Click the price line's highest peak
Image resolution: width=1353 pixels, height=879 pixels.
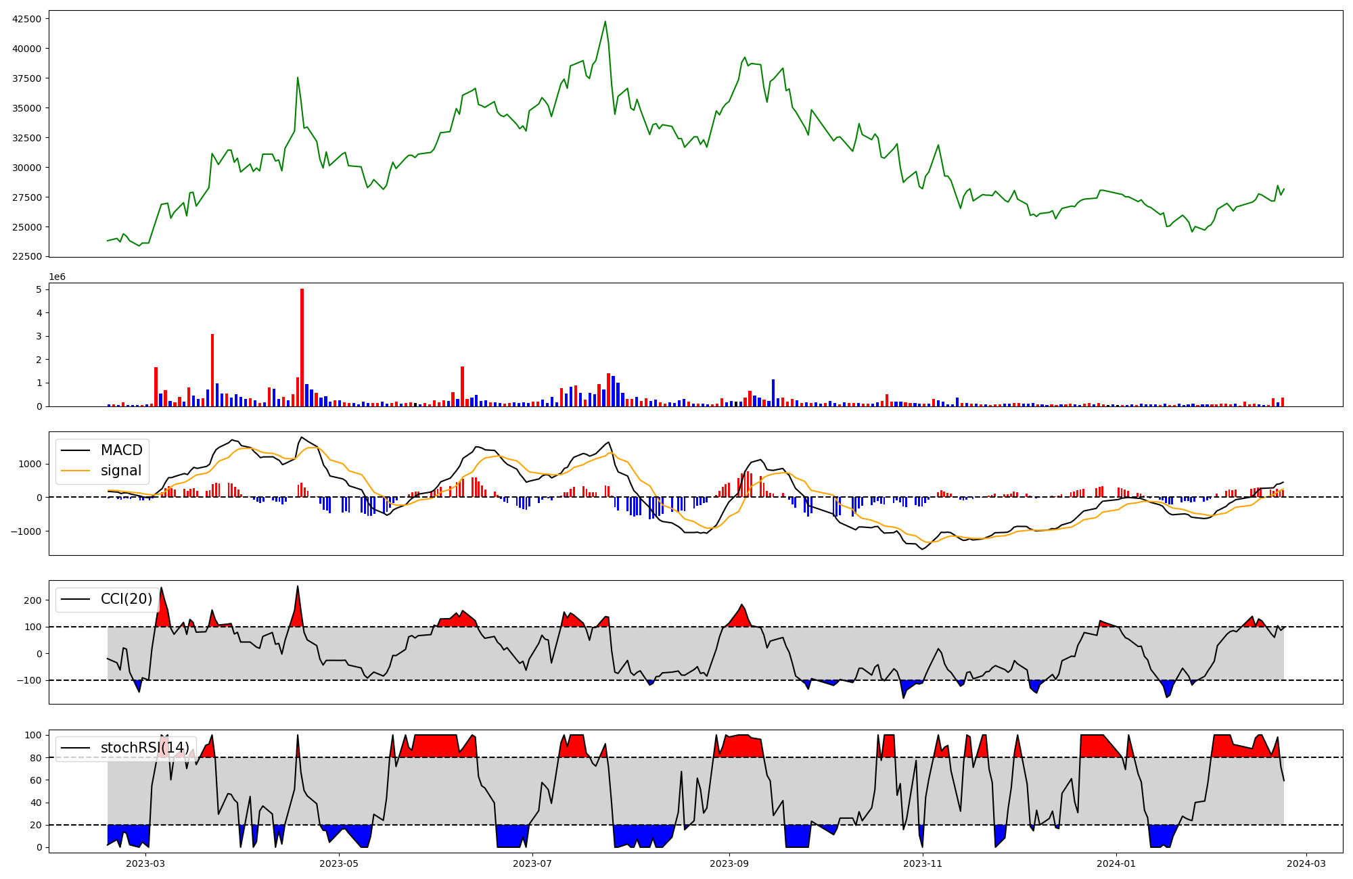click(x=605, y=22)
